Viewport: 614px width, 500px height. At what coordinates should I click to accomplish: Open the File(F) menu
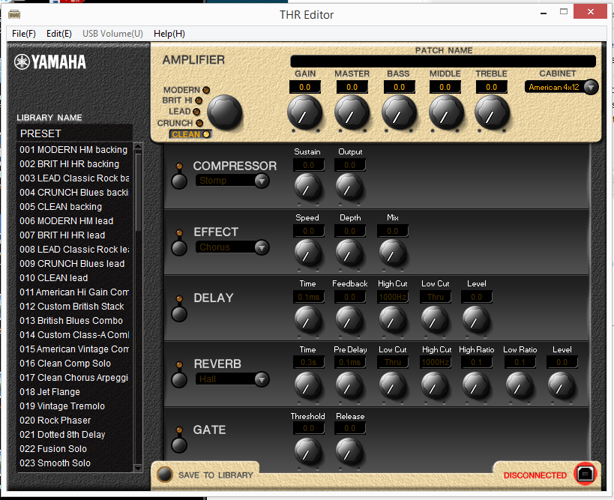click(x=23, y=34)
